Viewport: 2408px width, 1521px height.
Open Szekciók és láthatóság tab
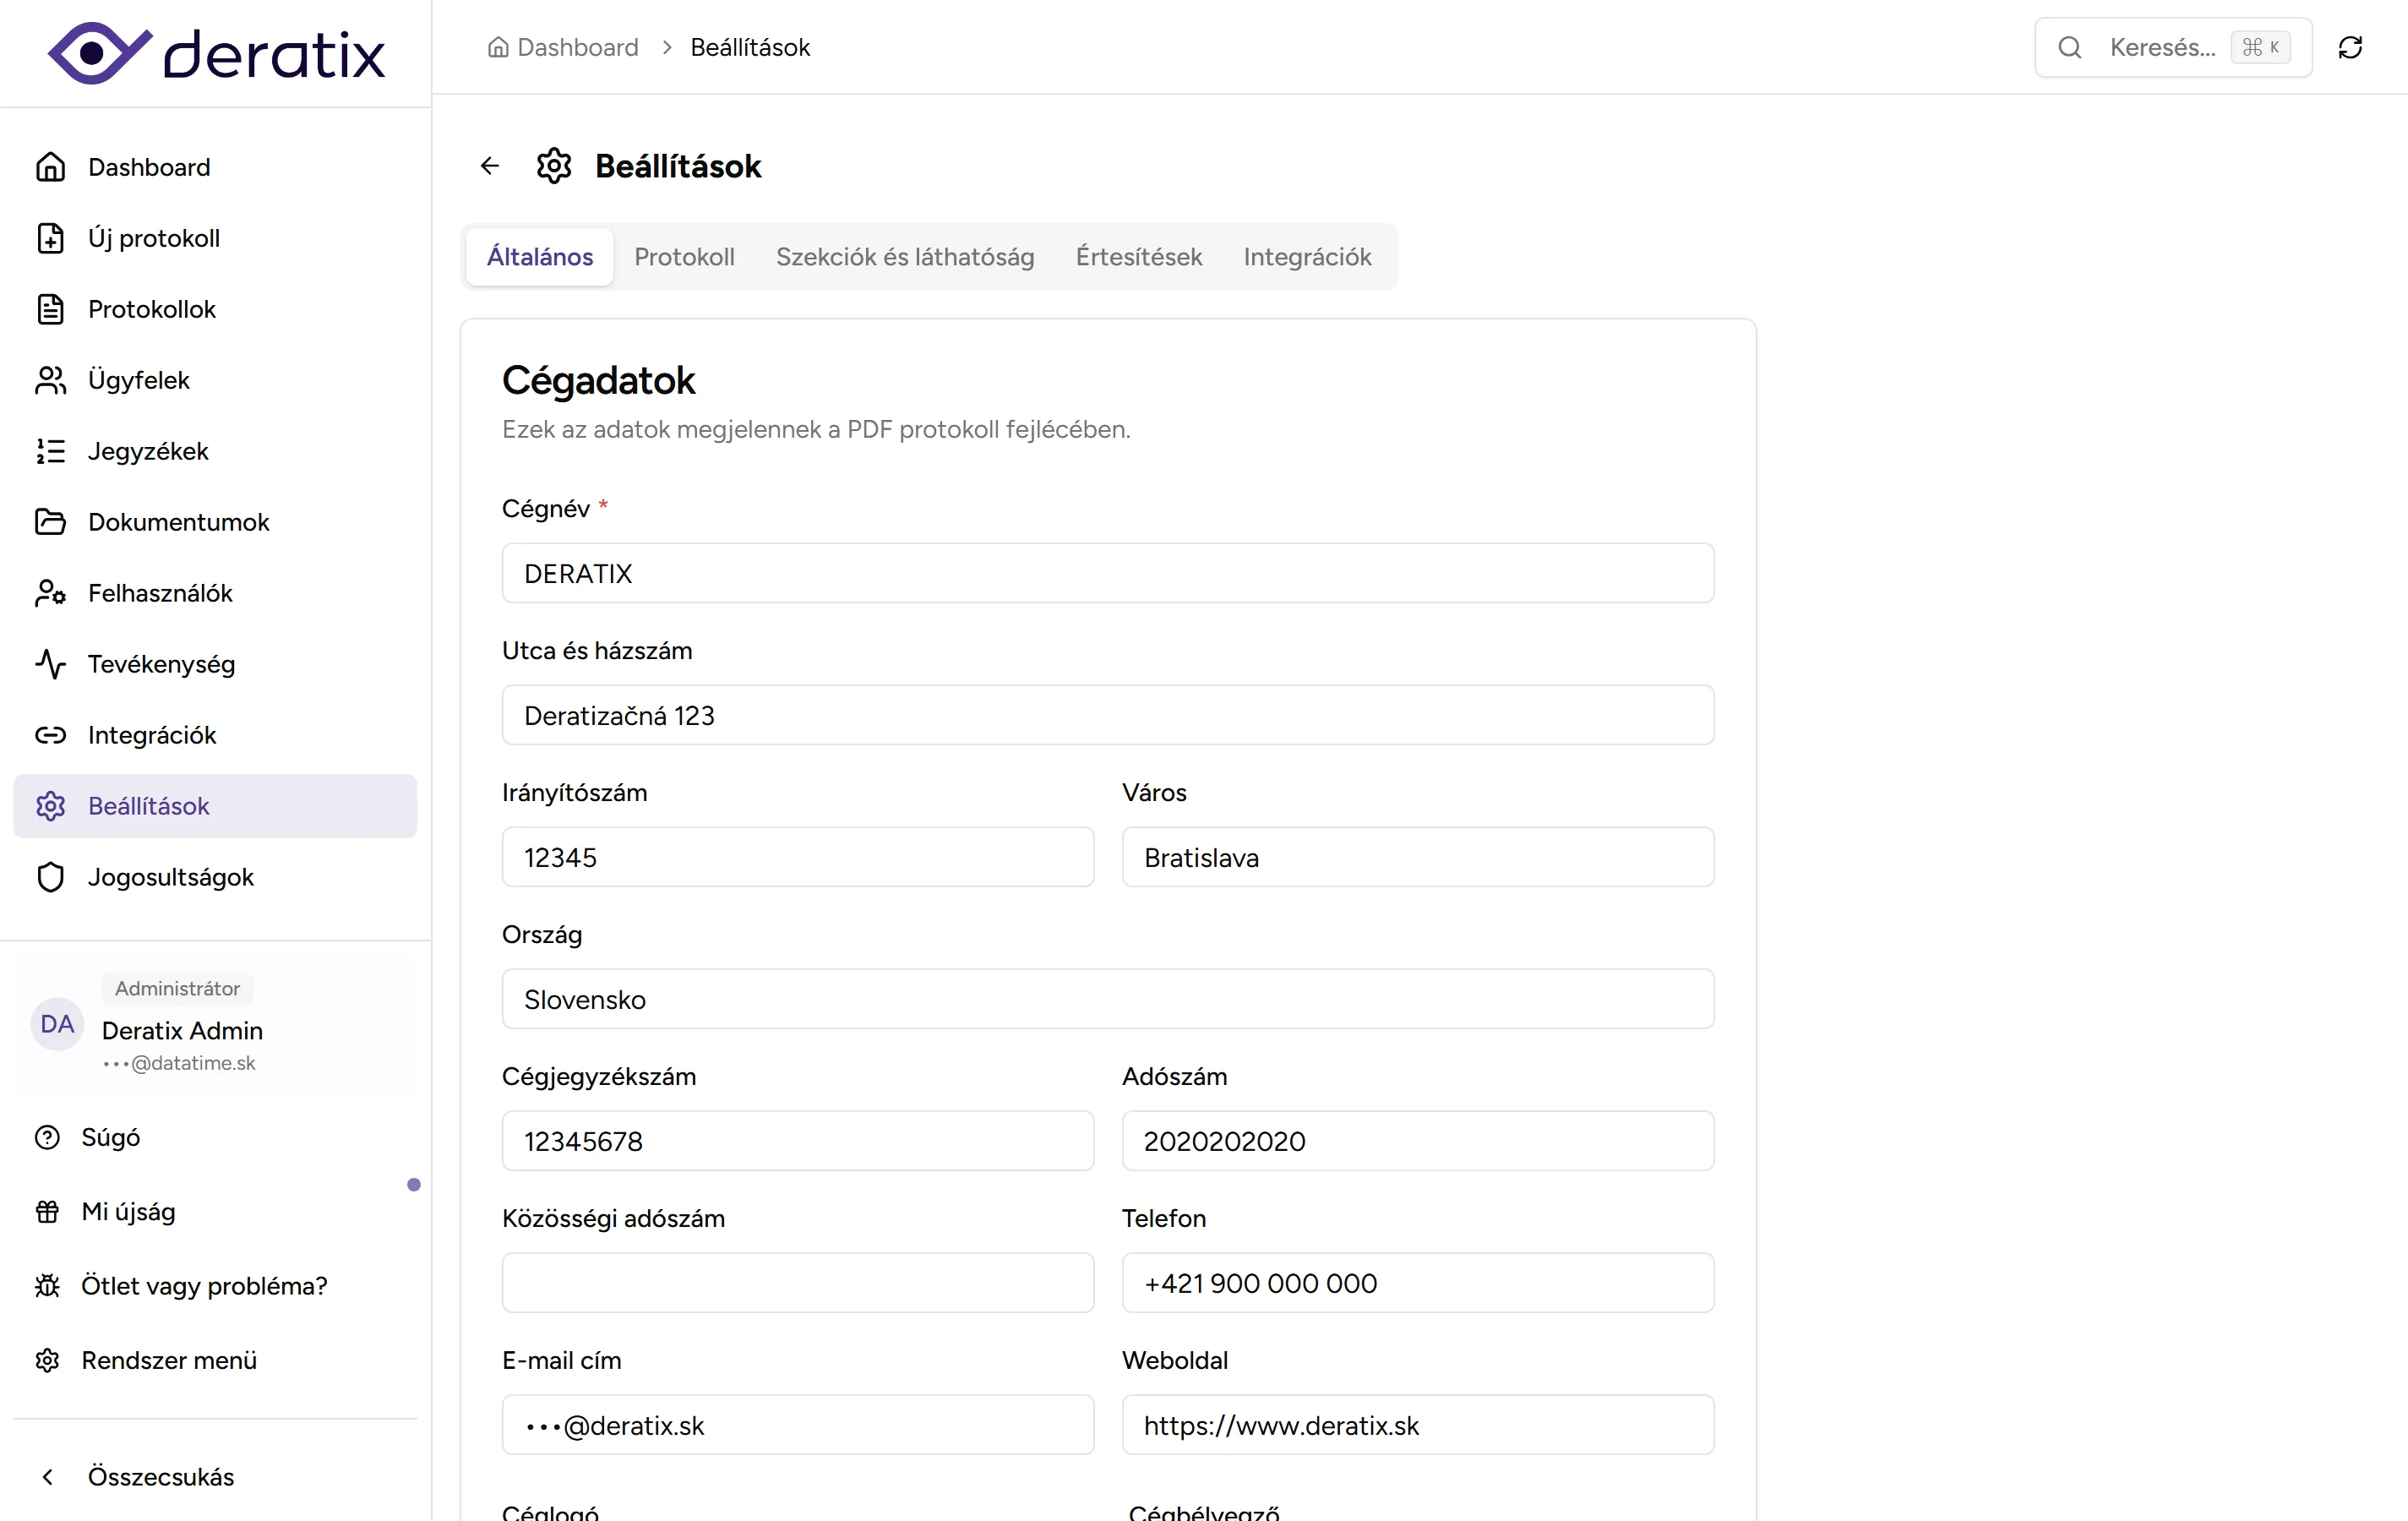tap(904, 257)
